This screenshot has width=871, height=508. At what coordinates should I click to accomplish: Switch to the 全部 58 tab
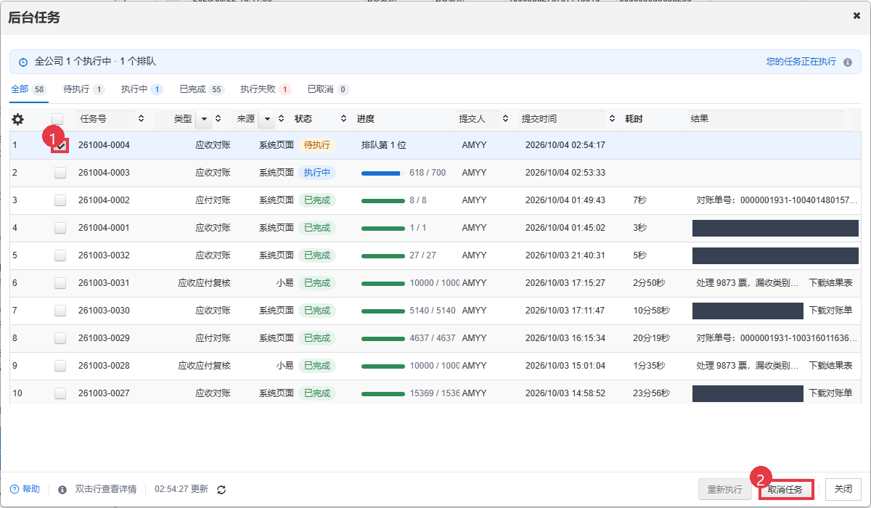29,89
